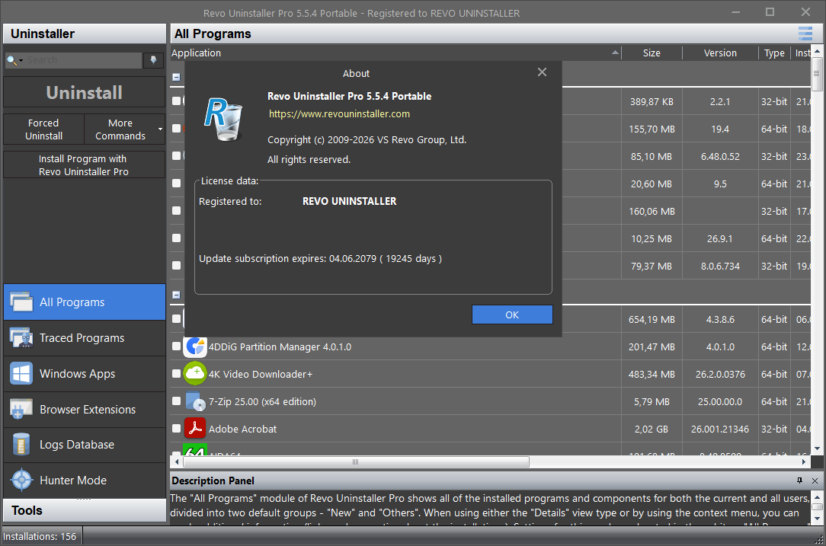826x546 pixels.
Task: Enable the Adobe Acrobat row checkbox
Action: click(177, 429)
